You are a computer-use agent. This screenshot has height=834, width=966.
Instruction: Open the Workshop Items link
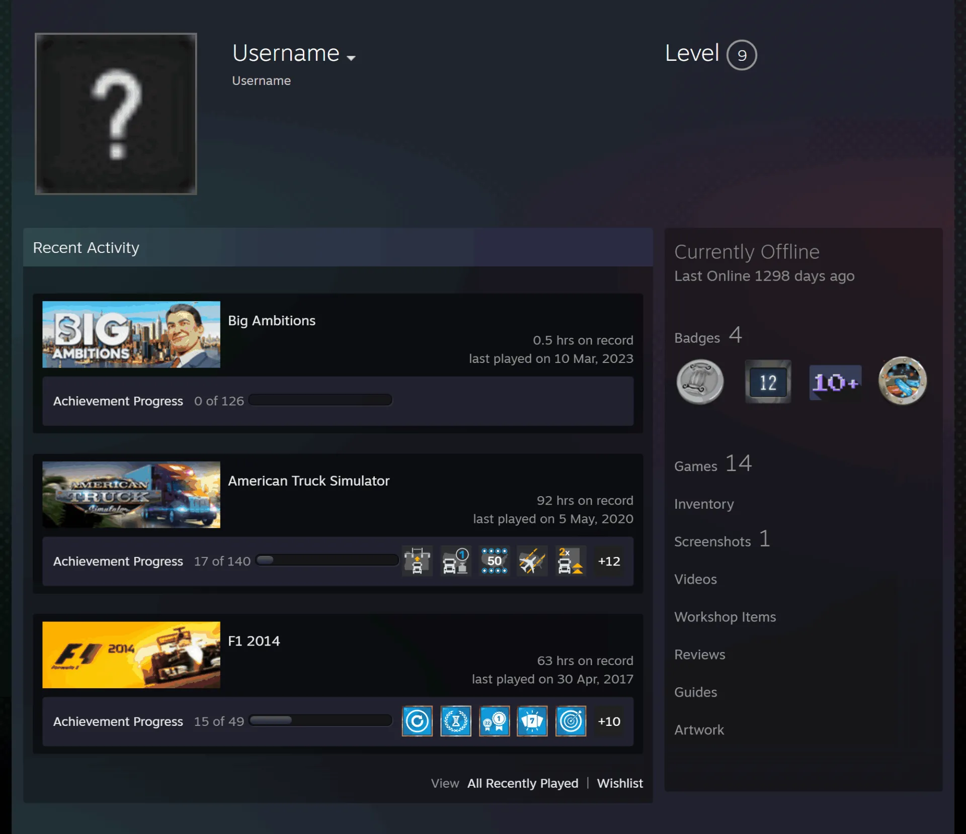click(725, 617)
